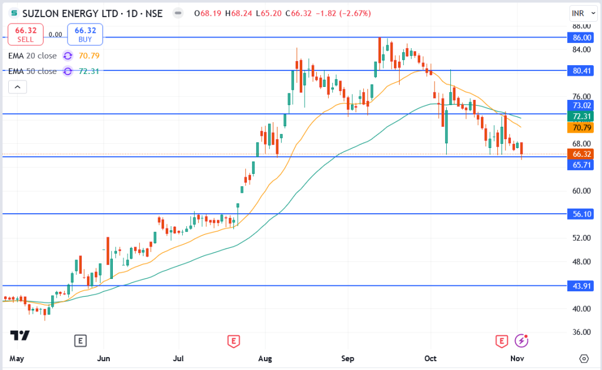This screenshot has width=602, height=370.
Task: Click the 36.00 tick on the price axis
Action: pyautogui.click(x=581, y=332)
